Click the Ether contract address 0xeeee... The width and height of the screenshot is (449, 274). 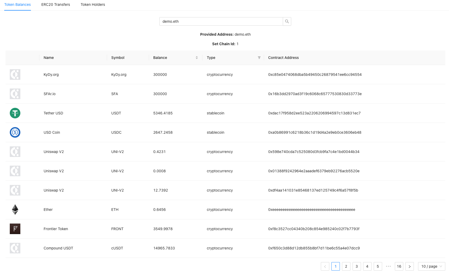[312, 210]
